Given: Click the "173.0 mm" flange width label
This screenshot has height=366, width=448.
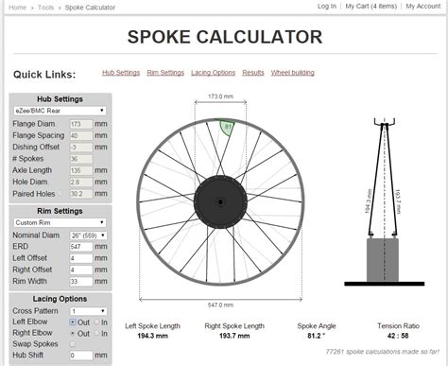Looking at the screenshot, I should pyautogui.click(x=220, y=96).
